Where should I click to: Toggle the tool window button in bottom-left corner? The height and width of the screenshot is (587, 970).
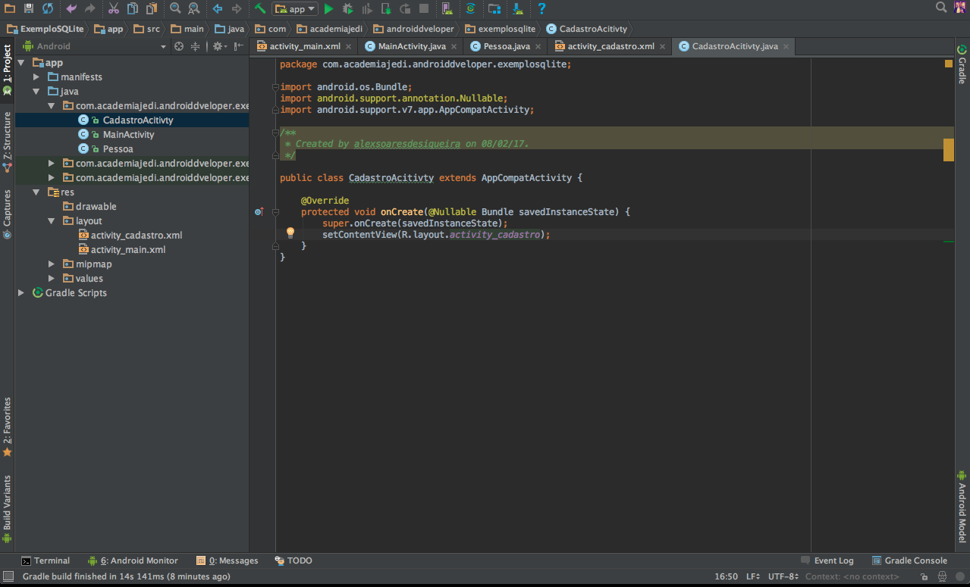tap(8, 577)
